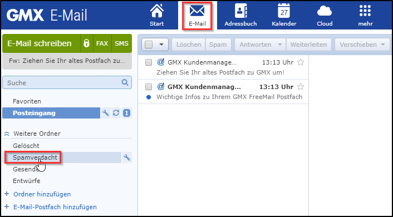Open Favoriten folder
The image size is (393, 217).
point(27,101)
